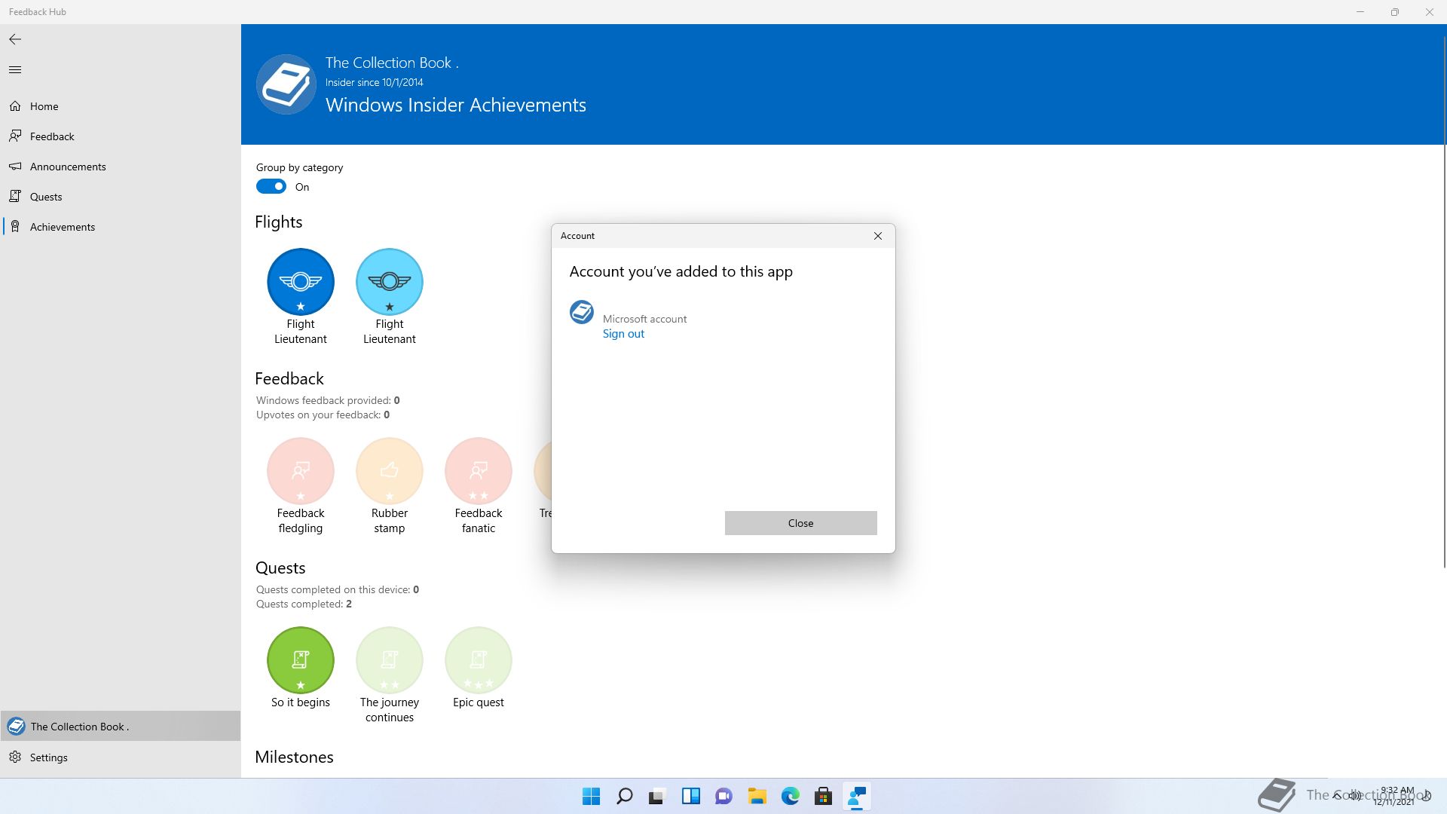This screenshot has width=1447, height=814.
Task: Click the Feedback fledgling badge
Action: pyautogui.click(x=301, y=471)
